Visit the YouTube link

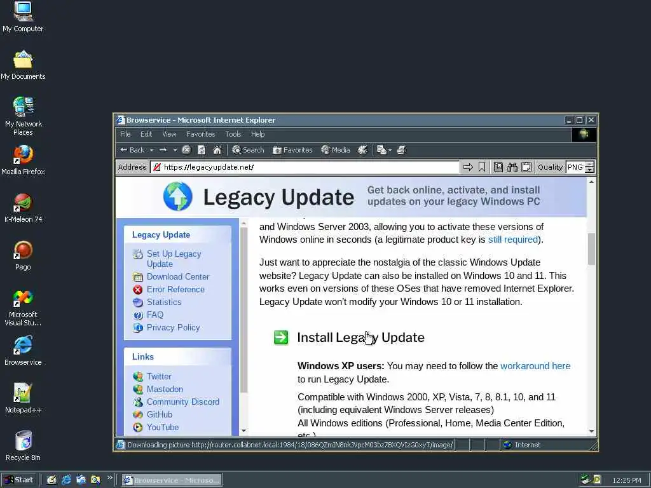coord(163,427)
